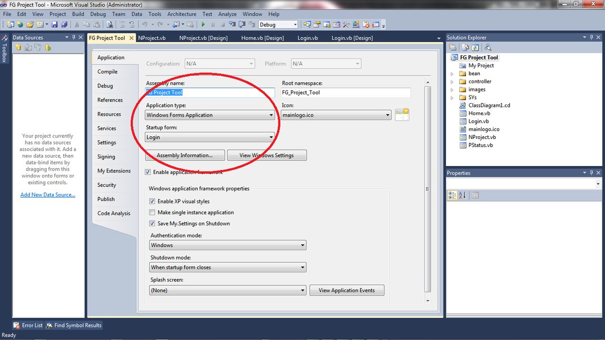The width and height of the screenshot is (605, 340).
Task: Click the View Windows Settings button
Action: point(267,155)
